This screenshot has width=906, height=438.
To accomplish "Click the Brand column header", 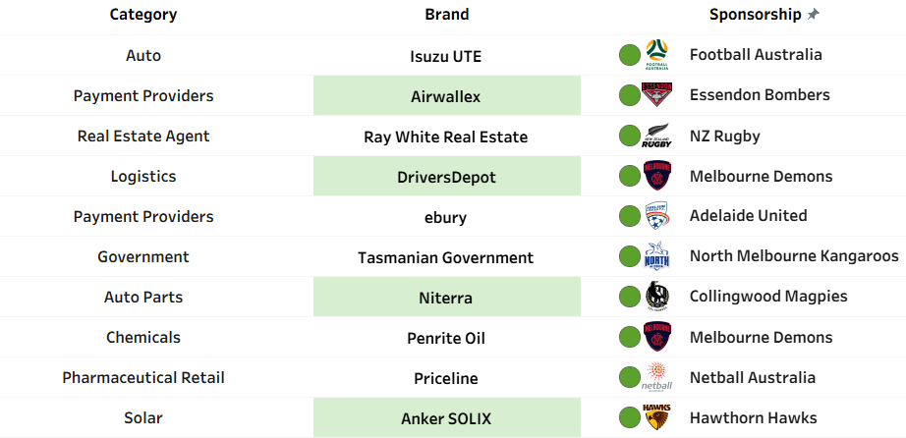I will pyautogui.click(x=447, y=15).
